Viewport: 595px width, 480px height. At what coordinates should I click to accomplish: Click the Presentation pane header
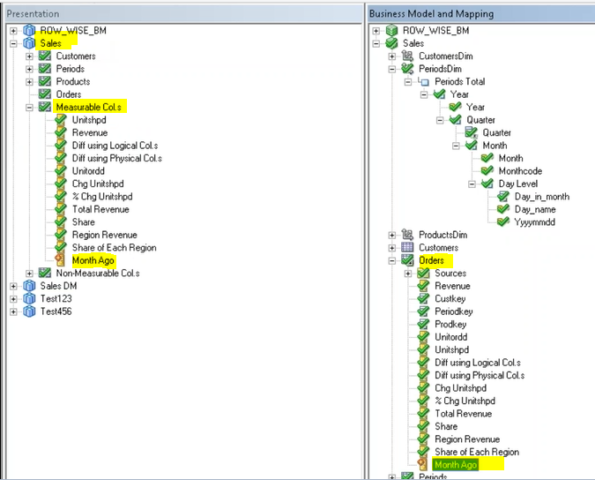(183, 13)
